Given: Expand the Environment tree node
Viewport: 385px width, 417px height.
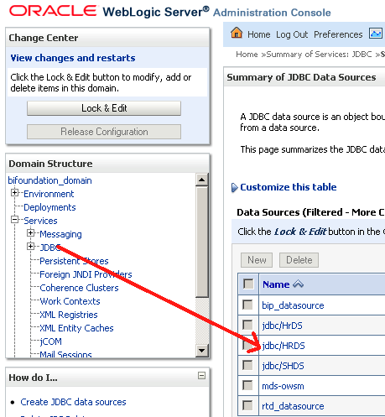Looking at the screenshot, I should (15, 193).
